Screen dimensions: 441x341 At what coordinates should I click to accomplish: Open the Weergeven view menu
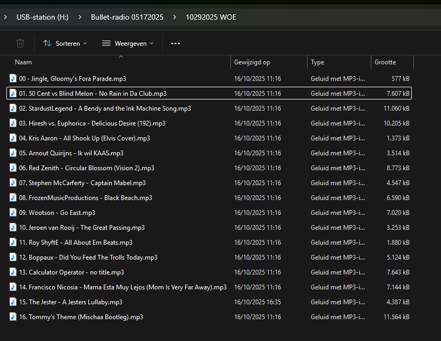[x=128, y=43]
